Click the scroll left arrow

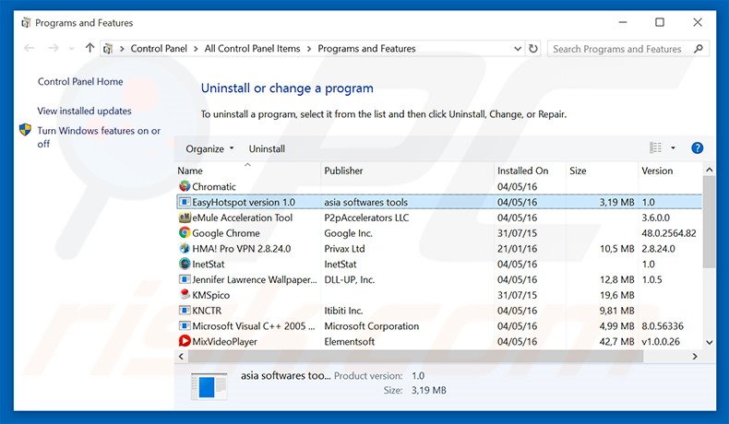click(x=181, y=356)
